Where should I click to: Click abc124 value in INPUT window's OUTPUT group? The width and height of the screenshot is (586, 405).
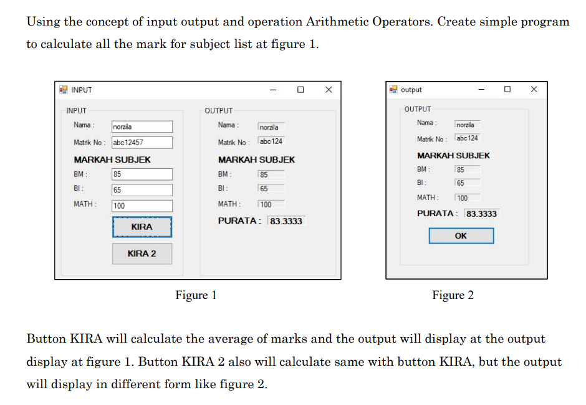(271, 141)
